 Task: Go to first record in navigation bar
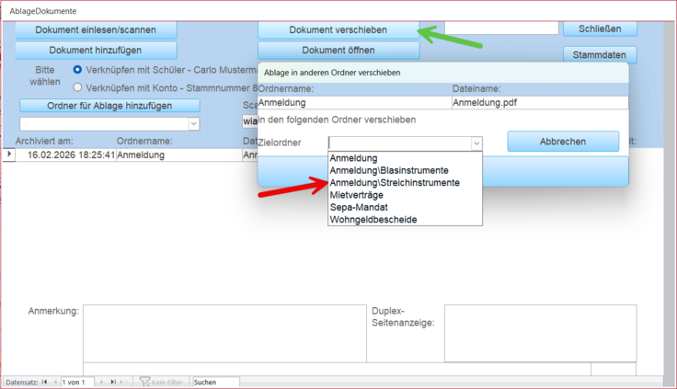pyautogui.click(x=44, y=382)
